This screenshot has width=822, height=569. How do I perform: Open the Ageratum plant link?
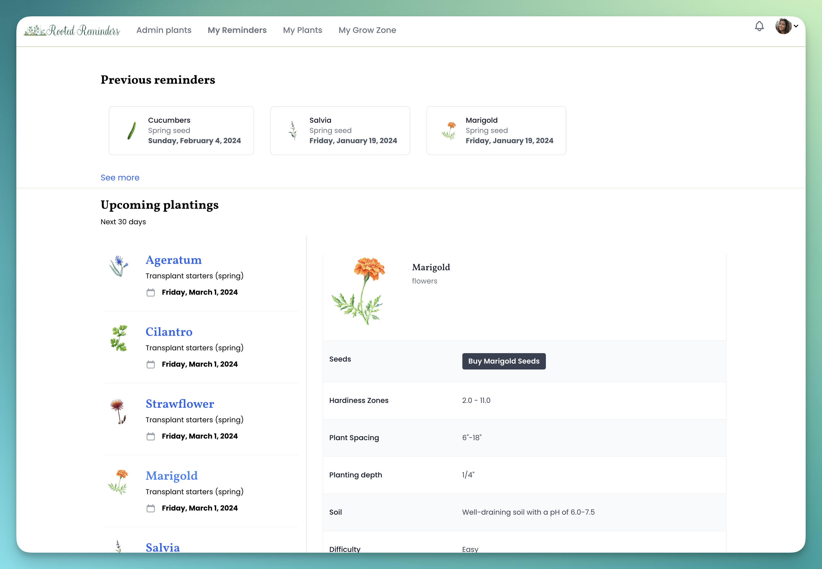[x=173, y=260]
